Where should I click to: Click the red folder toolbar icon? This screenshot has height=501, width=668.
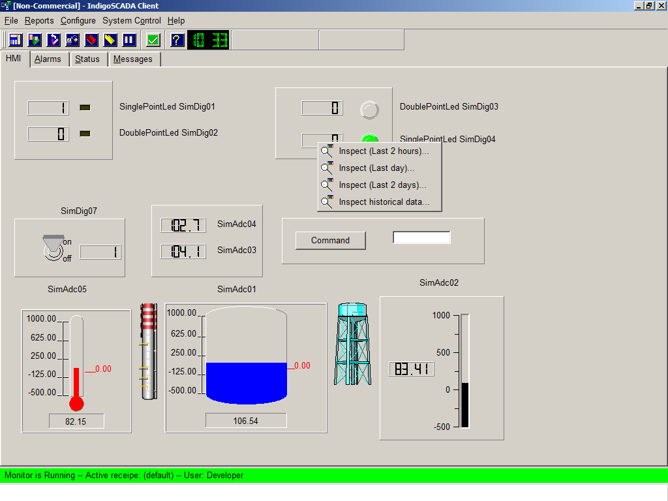pos(91,40)
